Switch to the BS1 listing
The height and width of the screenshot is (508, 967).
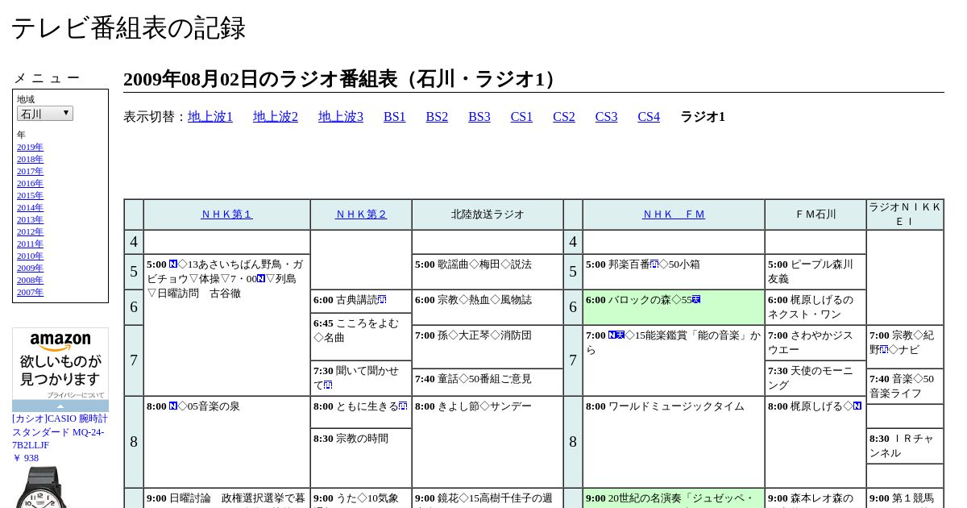(x=395, y=117)
